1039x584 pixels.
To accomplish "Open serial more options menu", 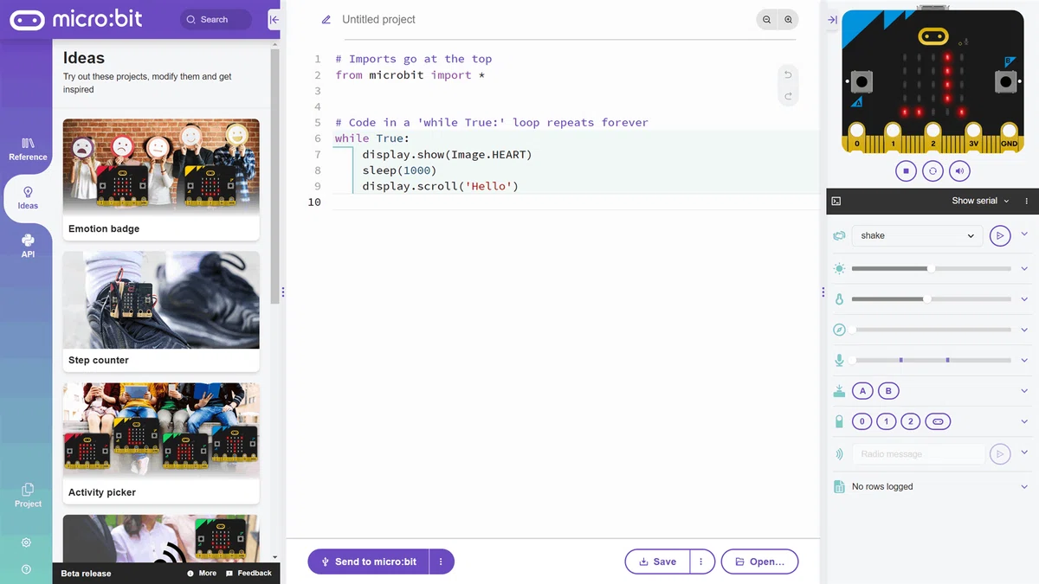I will [1027, 201].
